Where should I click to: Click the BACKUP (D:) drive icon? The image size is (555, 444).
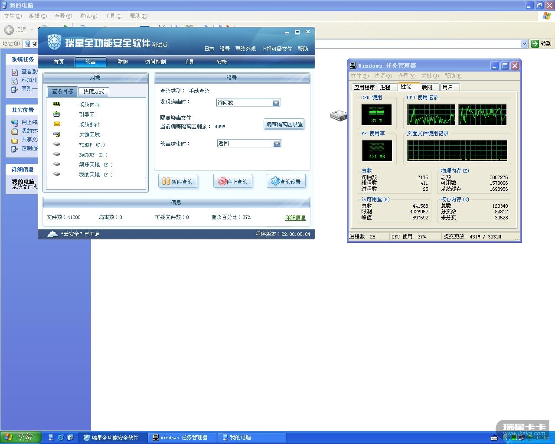tap(57, 154)
